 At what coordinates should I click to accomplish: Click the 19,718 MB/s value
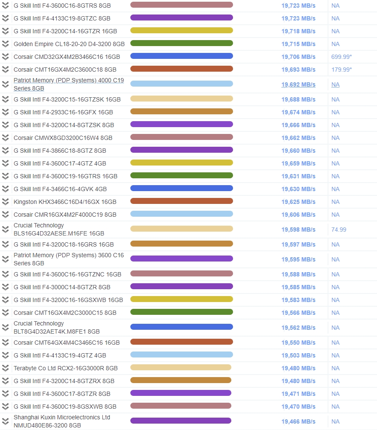click(x=299, y=31)
